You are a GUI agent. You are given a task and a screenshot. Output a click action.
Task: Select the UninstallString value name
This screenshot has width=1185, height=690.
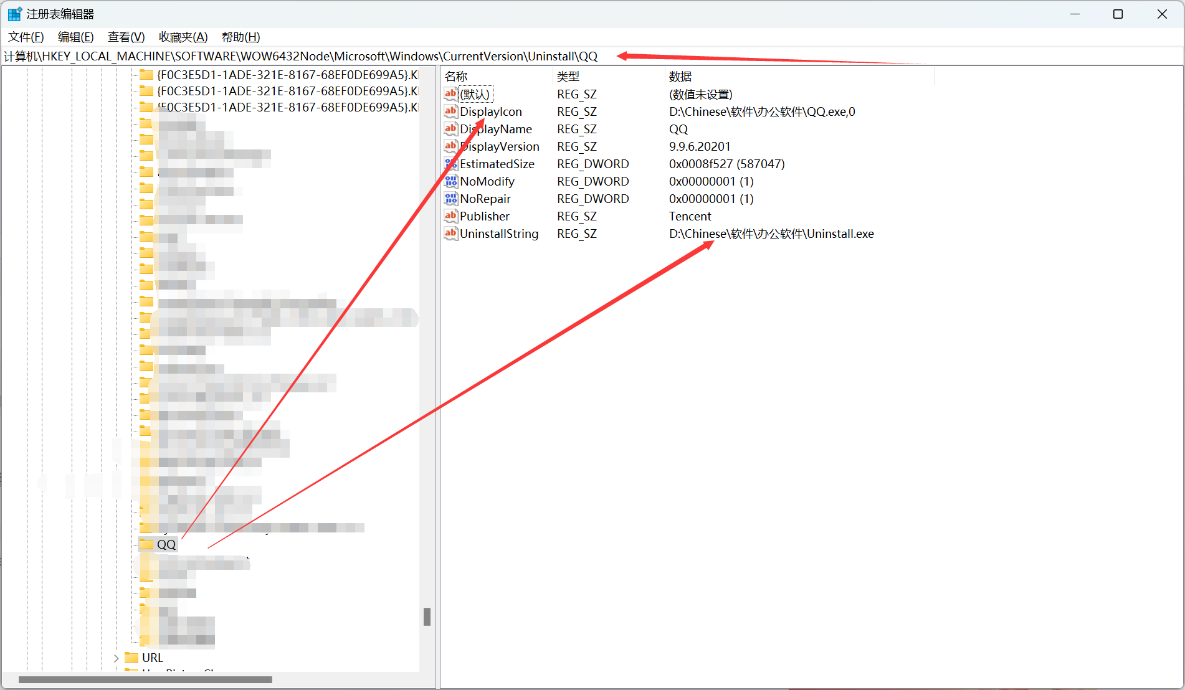[x=499, y=234]
